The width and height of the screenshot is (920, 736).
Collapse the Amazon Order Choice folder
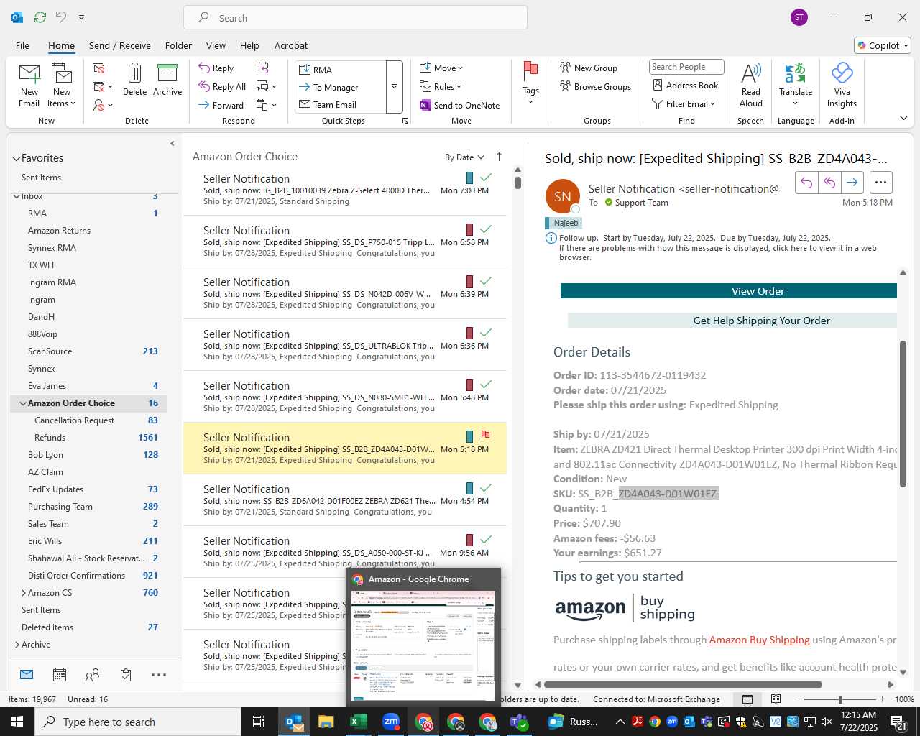pos(23,403)
